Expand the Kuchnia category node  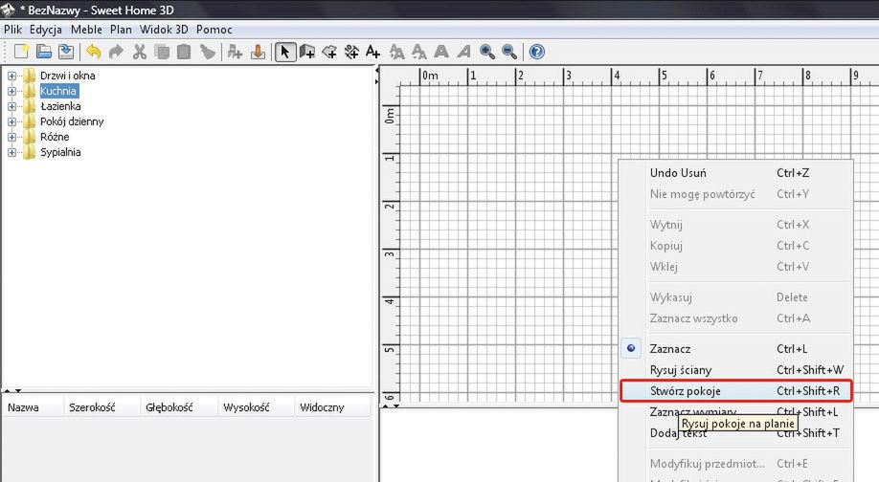[11, 91]
